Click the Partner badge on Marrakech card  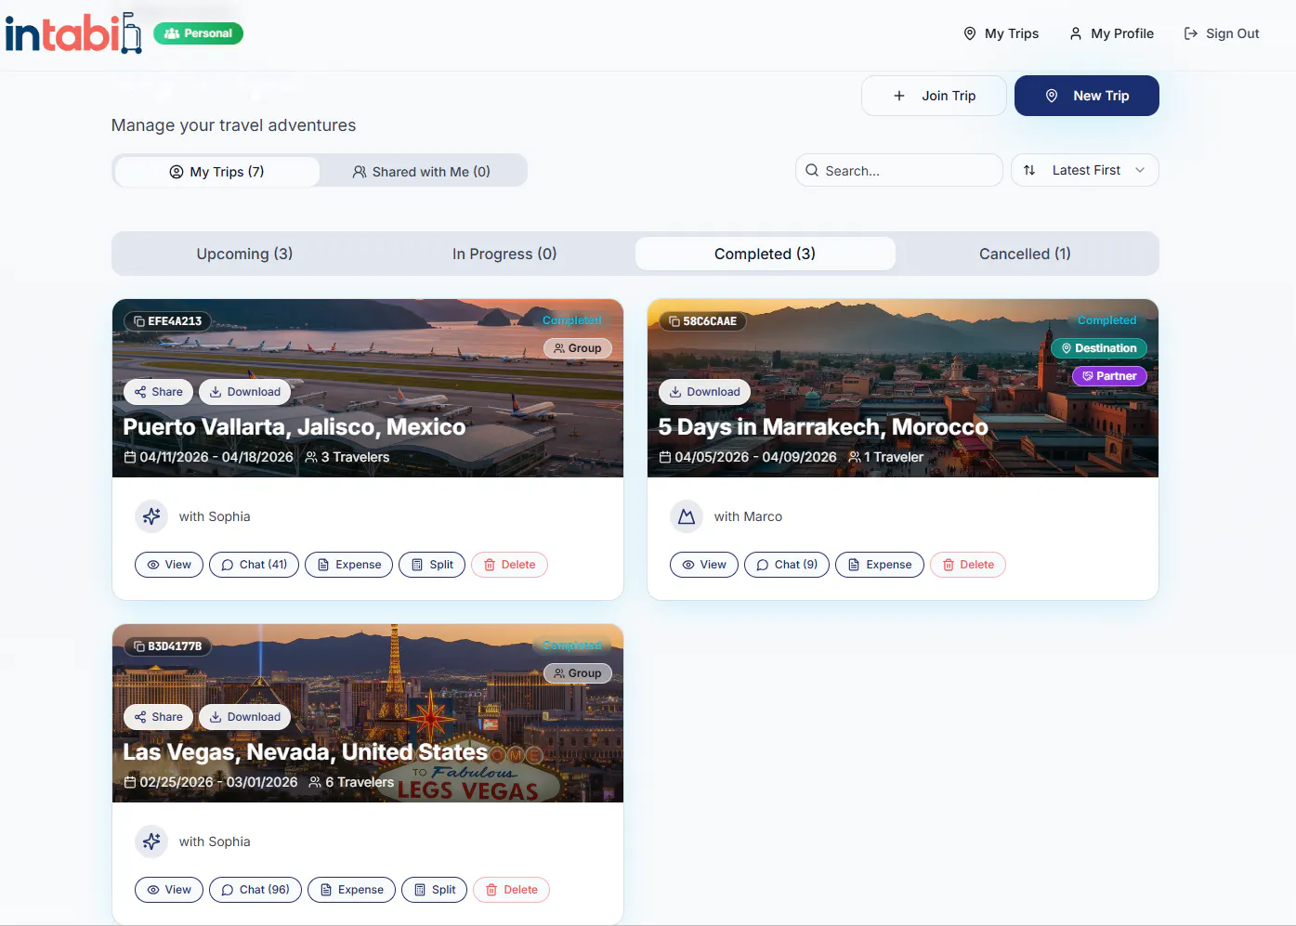click(x=1110, y=376)
